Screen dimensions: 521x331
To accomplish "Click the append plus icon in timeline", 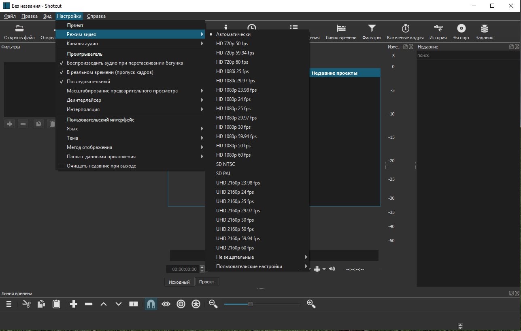I will coord(74,304).
